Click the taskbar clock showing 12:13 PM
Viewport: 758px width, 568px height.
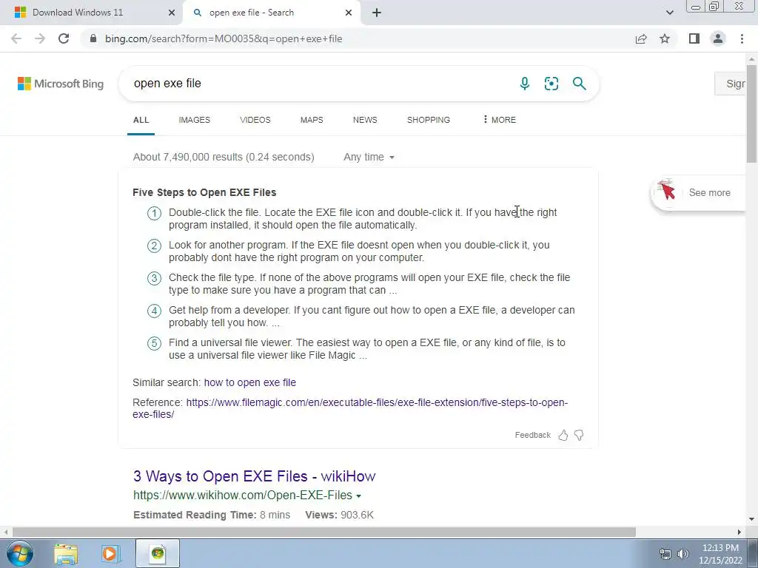[x=720, y=554]
